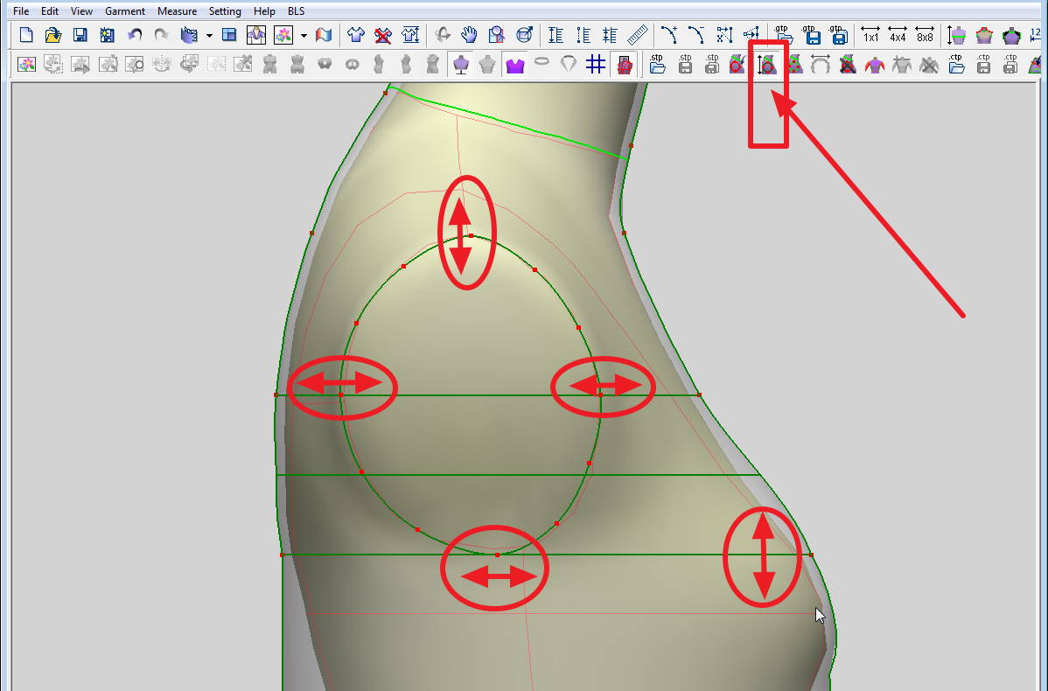The width and height of the screenshot is (1048, 691).
Task: Select the diagonal ruler measure tool
Action: pyautogui.click(x=637, y=35)
